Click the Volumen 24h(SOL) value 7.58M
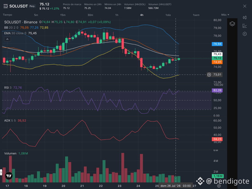The height and width of the screenshot is (189, 252). (128, 8)
